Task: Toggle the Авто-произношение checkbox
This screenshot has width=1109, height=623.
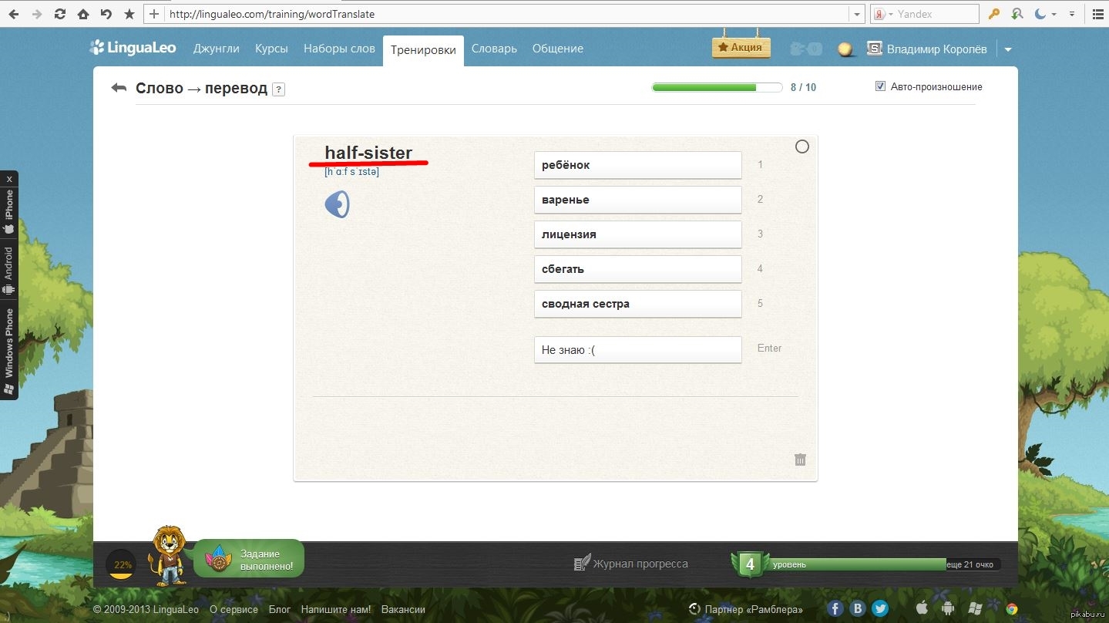Action: click(x=880, y=86)
